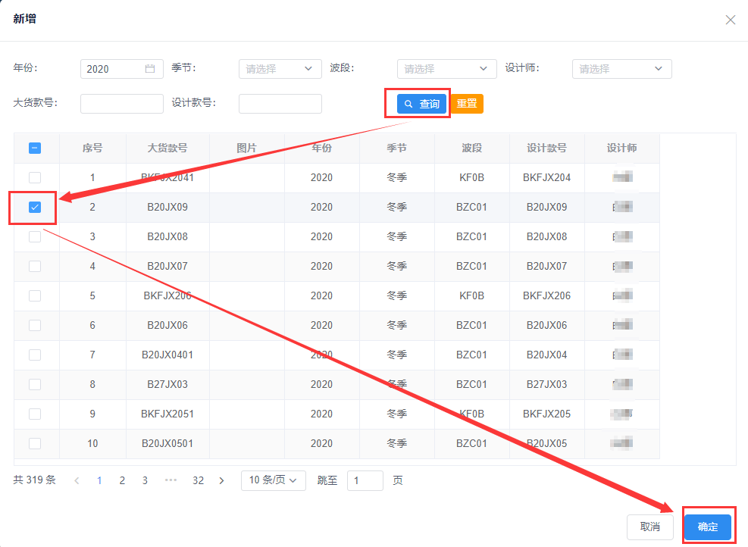The image size is (748, 547).
Task: Click the pagination ellipsis for more pages
Action: point(171,480)
